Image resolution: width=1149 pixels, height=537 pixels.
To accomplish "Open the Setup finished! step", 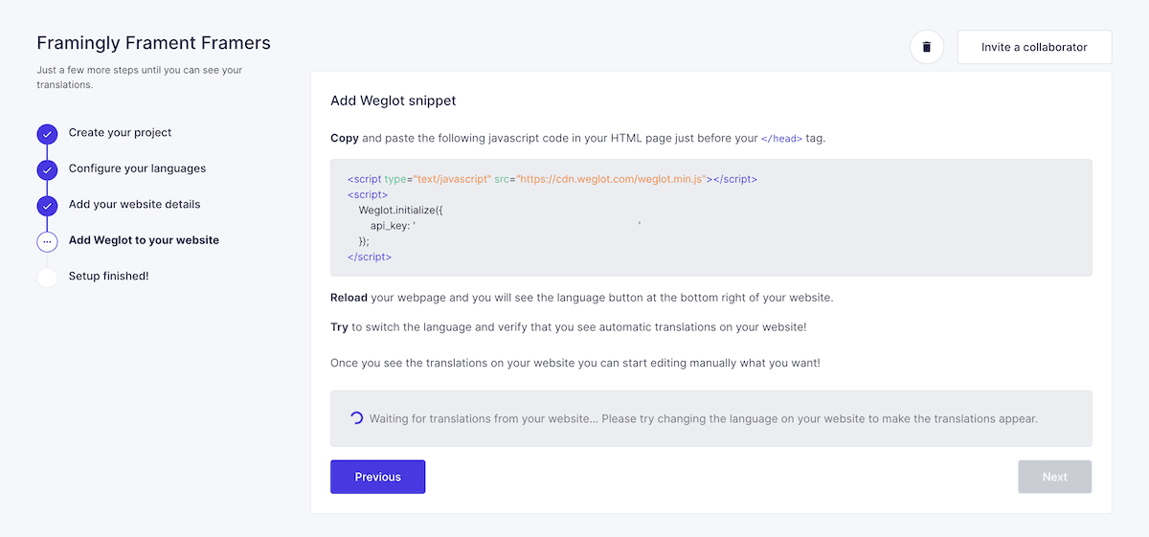I will [x=108, y=276].
